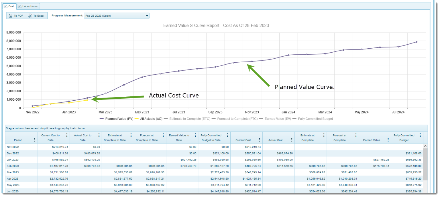Open the Earned Value to Date column menu icon
This screenshot has height=197, width=440.
tap(196, 135)
